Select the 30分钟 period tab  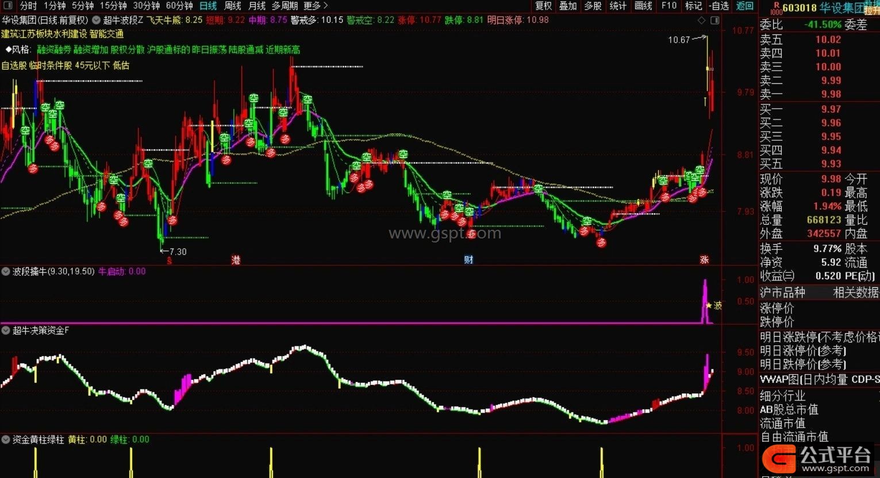coord(146,6)
